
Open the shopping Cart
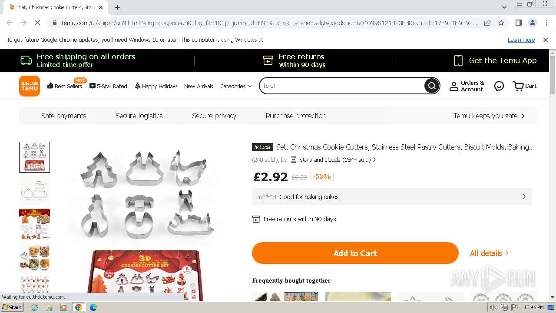[524, 86]
